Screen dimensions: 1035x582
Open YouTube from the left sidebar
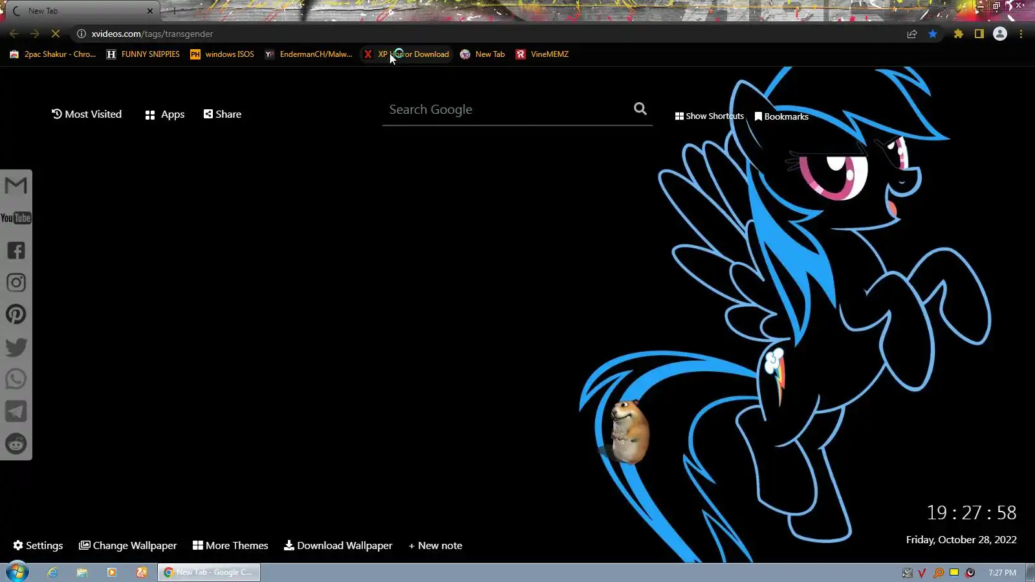[16, 218]
